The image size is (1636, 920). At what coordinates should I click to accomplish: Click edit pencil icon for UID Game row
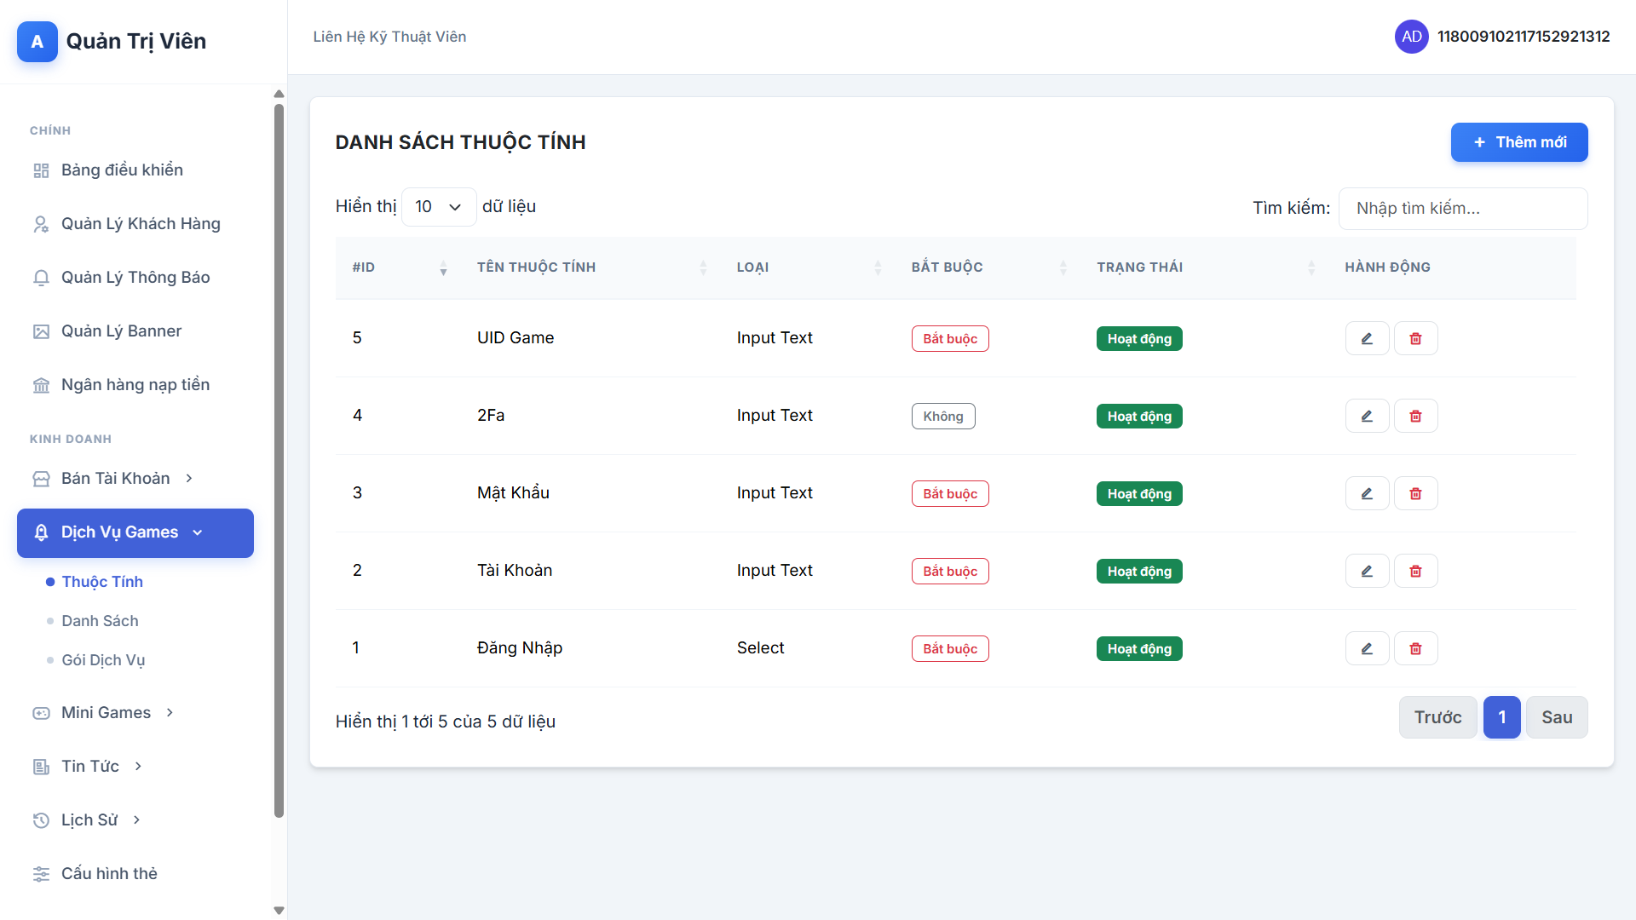click(1367, 338)
